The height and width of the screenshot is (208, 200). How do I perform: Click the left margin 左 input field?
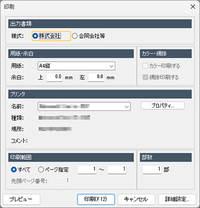[96, 77]
